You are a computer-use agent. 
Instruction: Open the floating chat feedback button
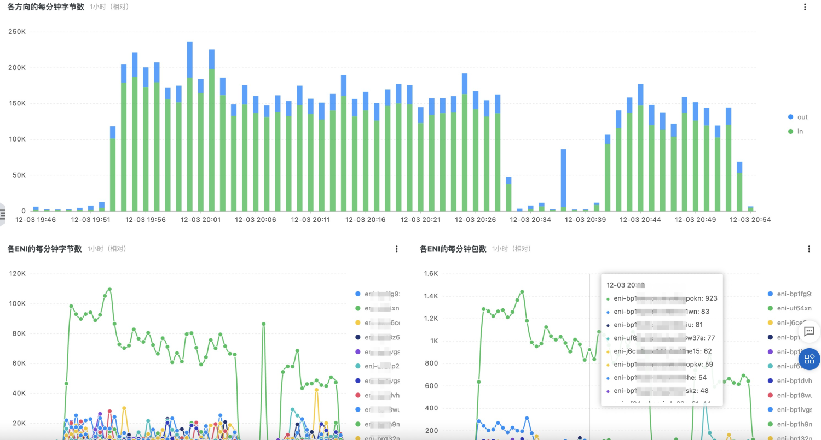(x=809, y=331)
